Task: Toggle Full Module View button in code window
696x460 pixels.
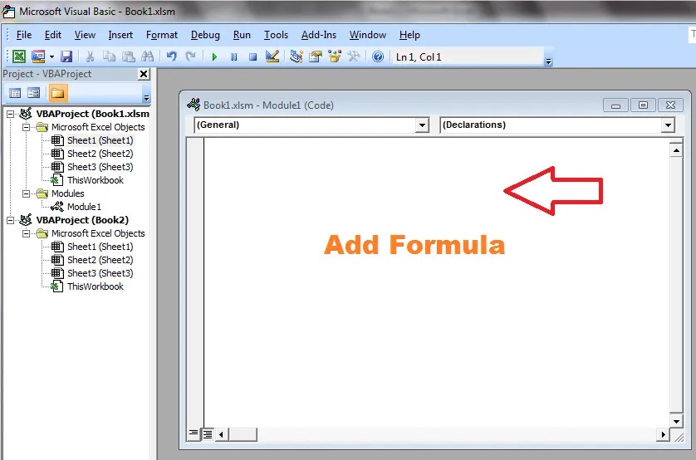Action: coord(208,433)
